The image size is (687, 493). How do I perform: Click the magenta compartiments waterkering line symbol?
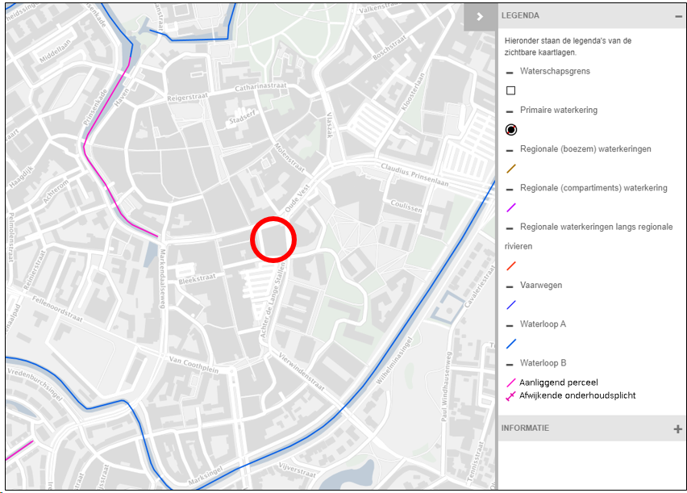coord(511,207)
